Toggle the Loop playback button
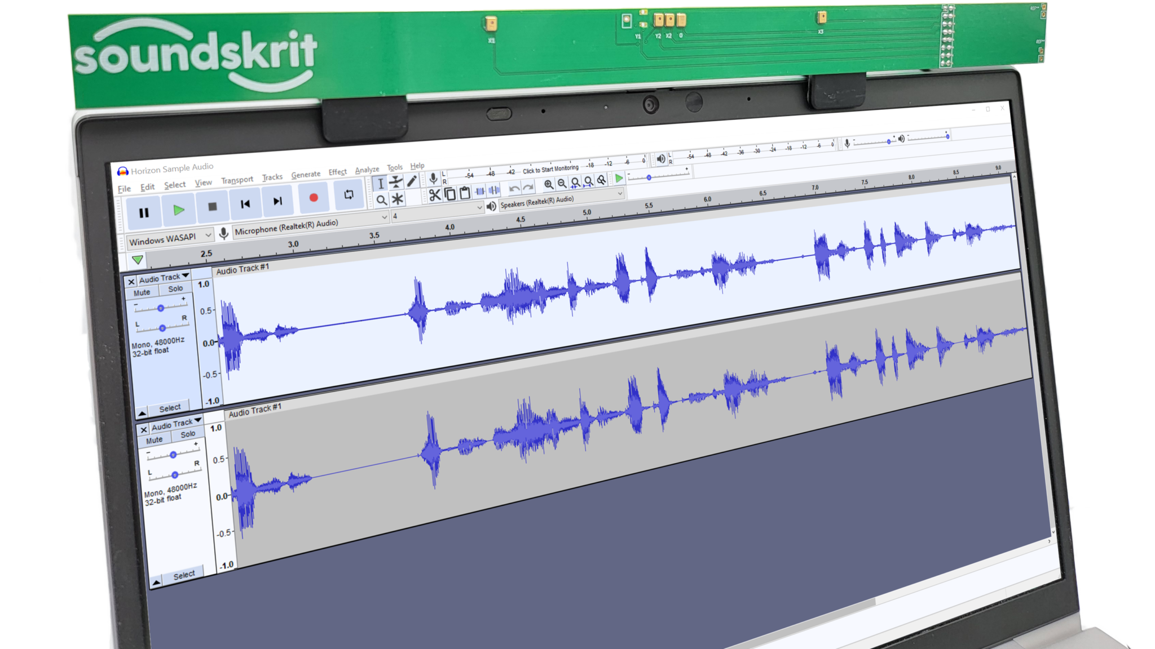The width and height of the screenshot is (1155, 649). click(349, 194)
